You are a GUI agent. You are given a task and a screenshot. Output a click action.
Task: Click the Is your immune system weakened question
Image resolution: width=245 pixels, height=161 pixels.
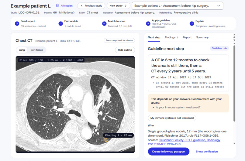point(178,108)
